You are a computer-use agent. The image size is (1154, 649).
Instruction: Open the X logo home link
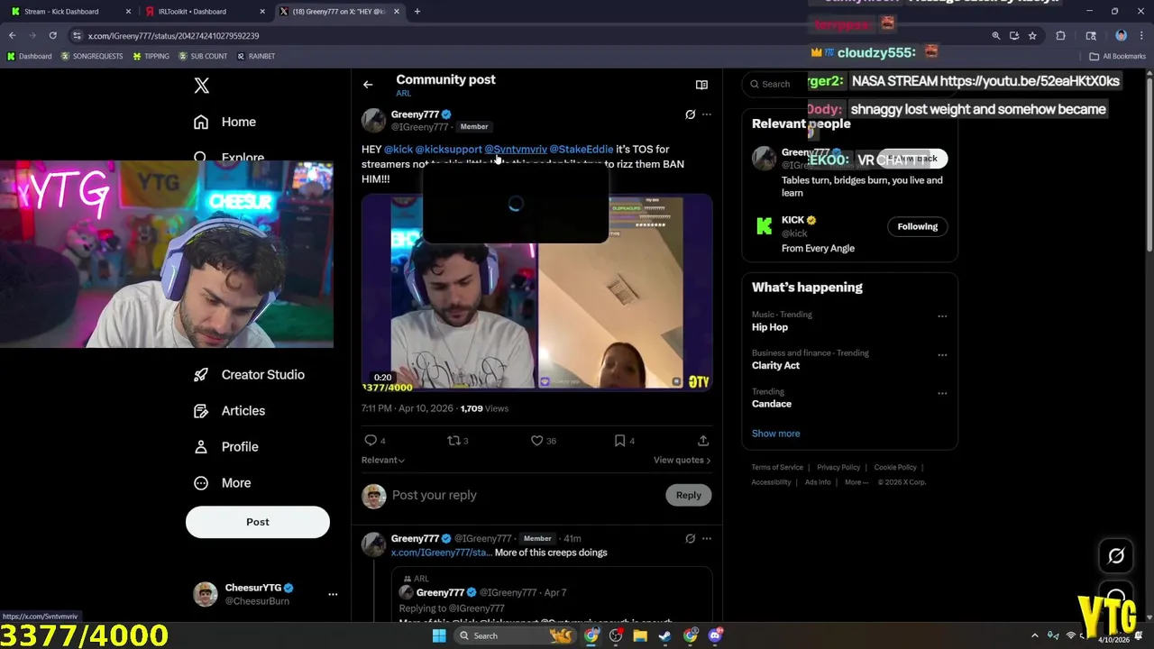coord(202,86)
